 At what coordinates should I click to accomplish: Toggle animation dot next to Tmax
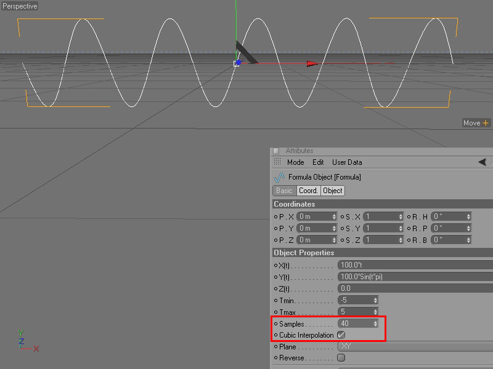[x=275, y=312]
